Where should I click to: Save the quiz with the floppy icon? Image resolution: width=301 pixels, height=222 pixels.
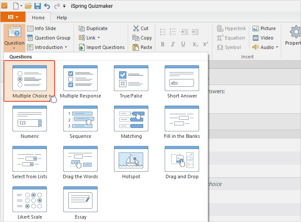click(38, 6)
